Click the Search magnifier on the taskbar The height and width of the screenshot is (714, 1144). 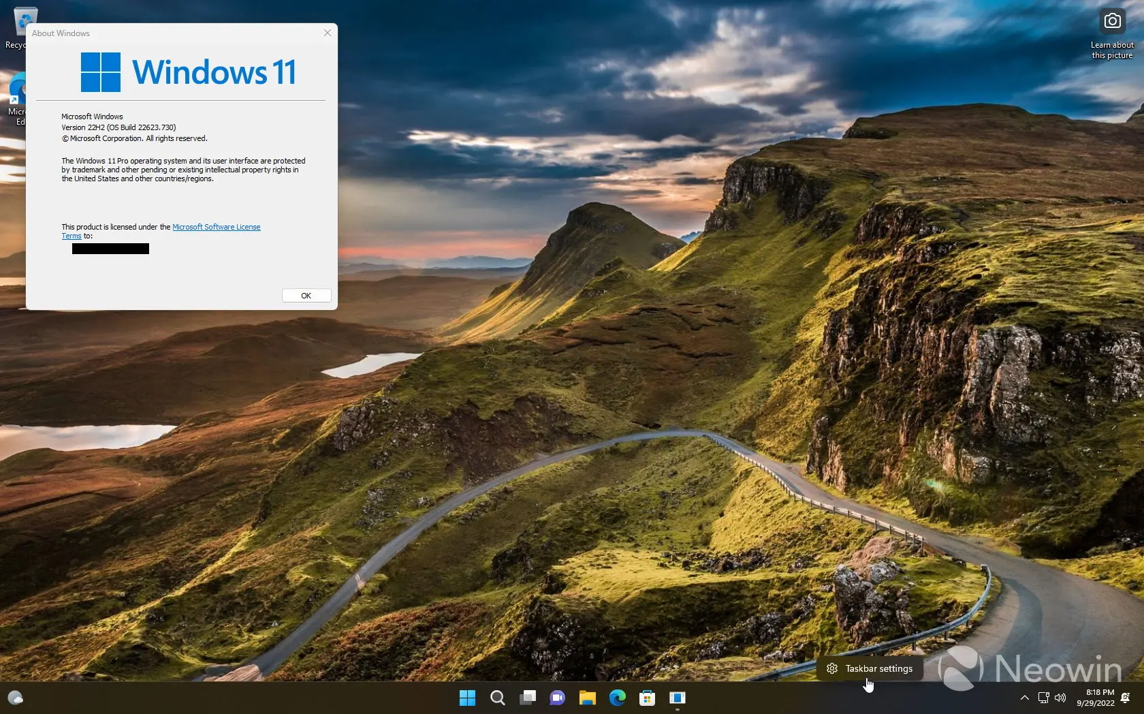click(x=498, y=698)
